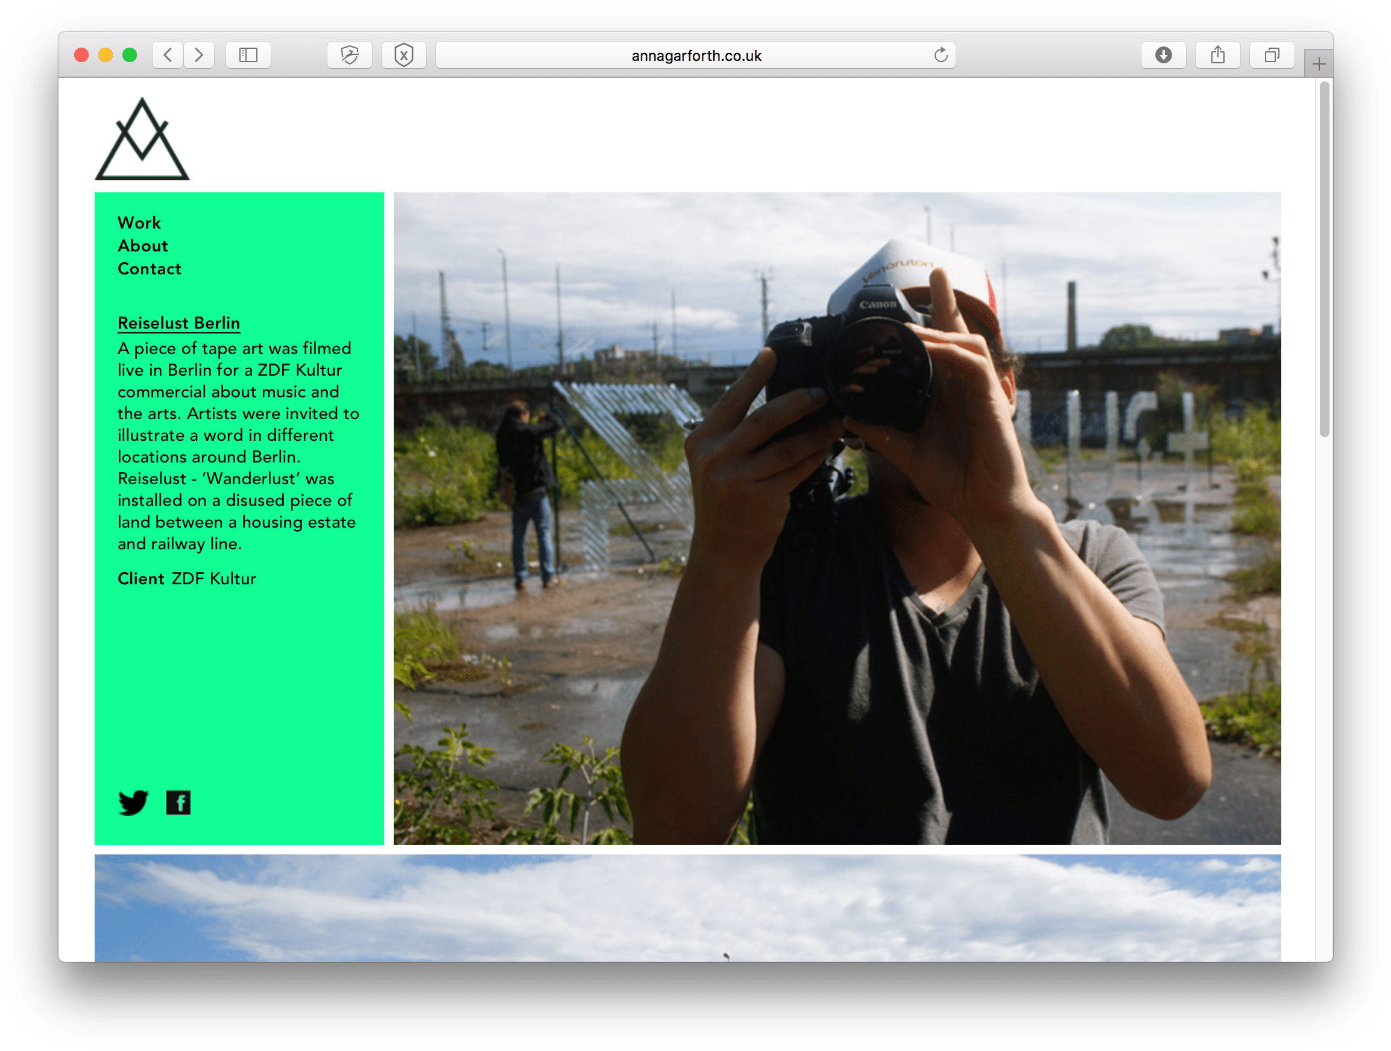The image size is (1391, 1051).
Task: Show all tabs overview icon
Action: 1272,55
